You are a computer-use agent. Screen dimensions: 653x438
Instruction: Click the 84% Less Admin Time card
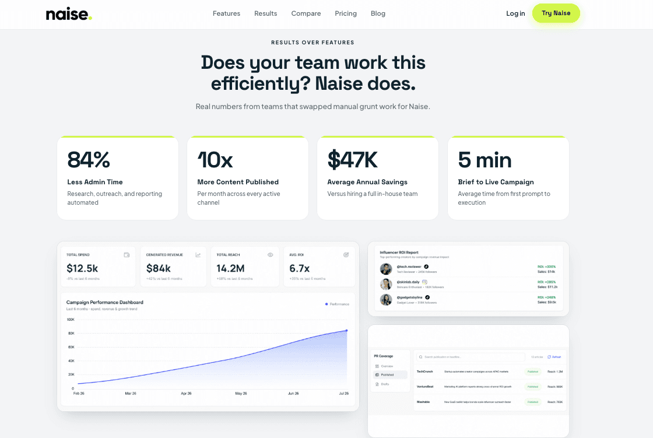[x=118, y=178]
